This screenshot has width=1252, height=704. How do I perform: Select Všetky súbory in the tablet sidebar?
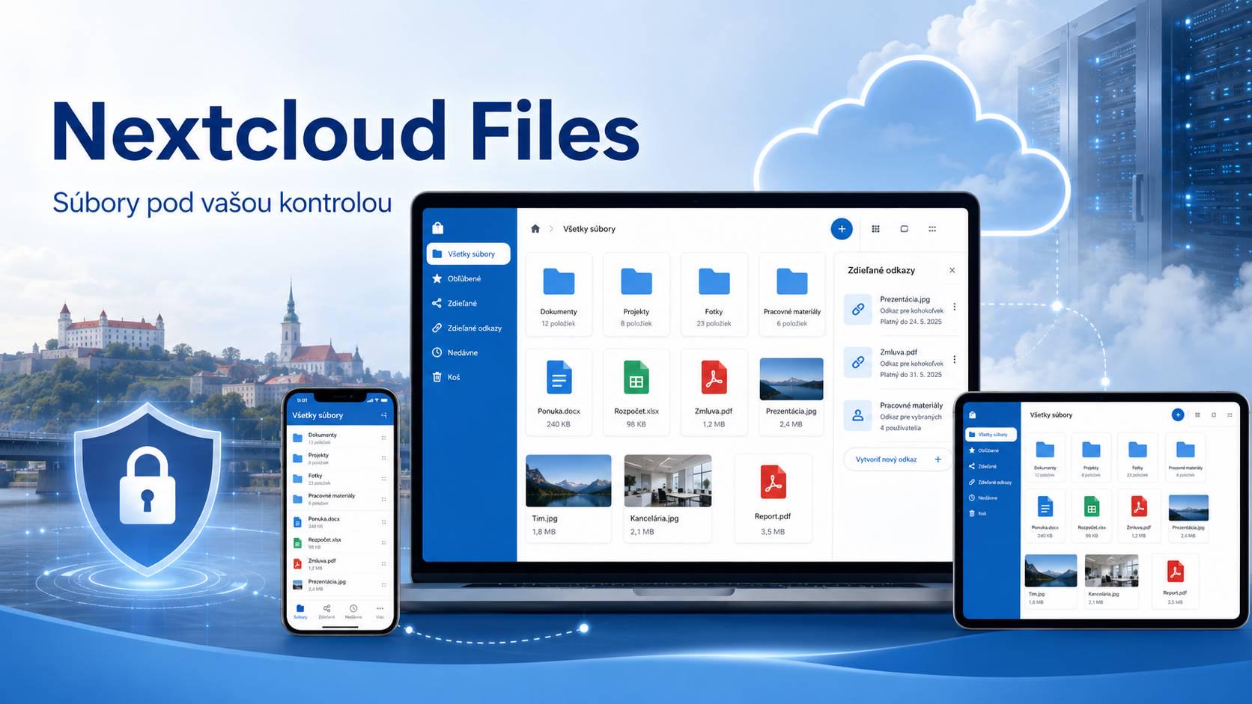pyautogui.click(x=991, y=434)
